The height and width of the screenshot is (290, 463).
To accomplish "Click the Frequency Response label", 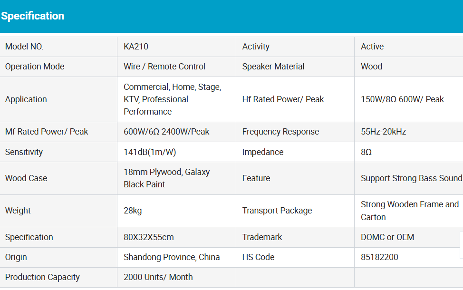I will pos(280,132).
